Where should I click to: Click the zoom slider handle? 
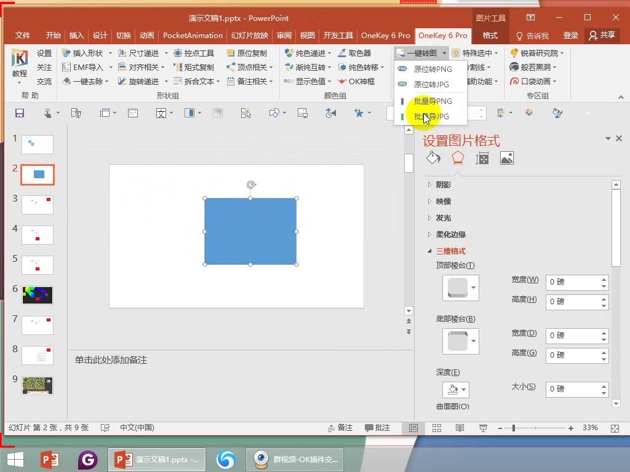click(514, 428)
